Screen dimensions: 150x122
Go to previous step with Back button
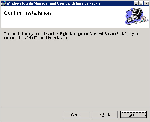(105, 115)
